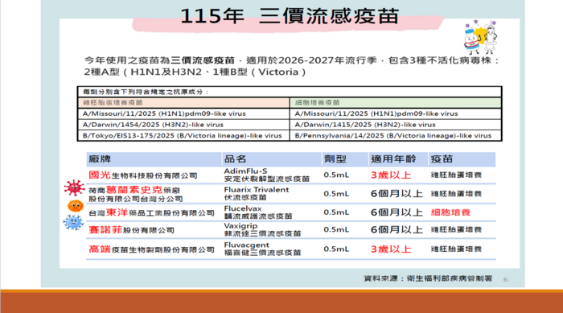Click the vaccine bottle and syringe mascot illustration
Image resolution: width=563 pixels, height=313 pixels.
pos(480,37)
